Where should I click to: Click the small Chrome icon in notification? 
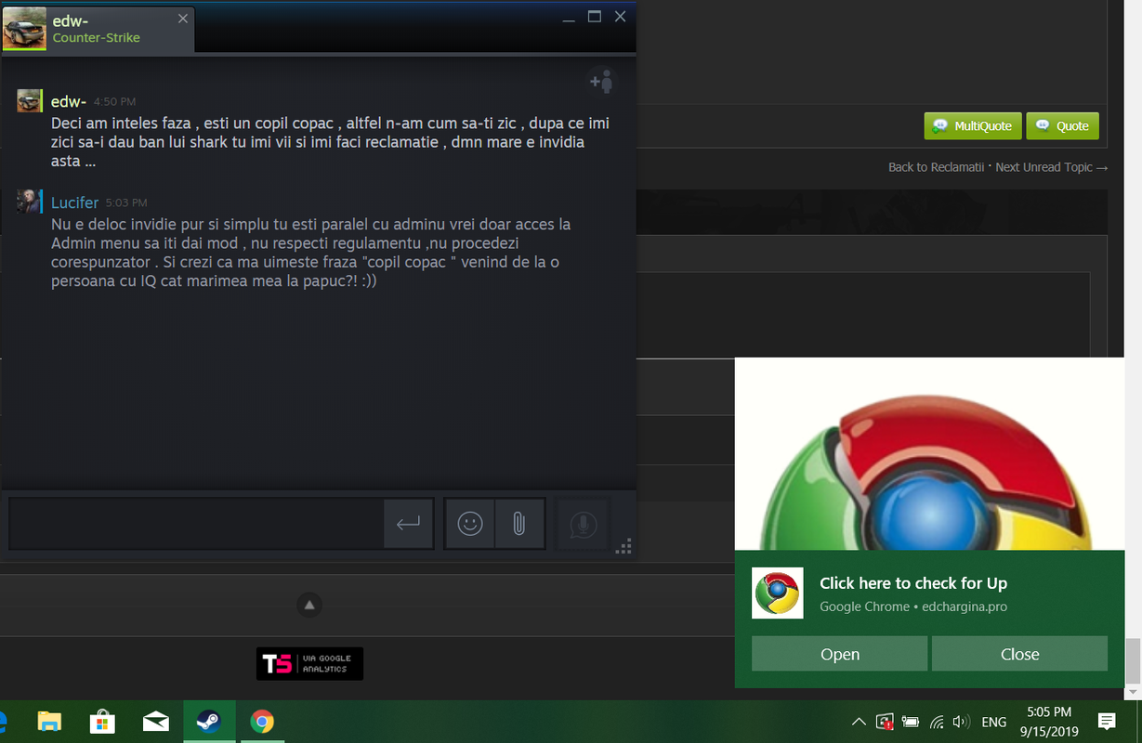[x=777, y=593]
